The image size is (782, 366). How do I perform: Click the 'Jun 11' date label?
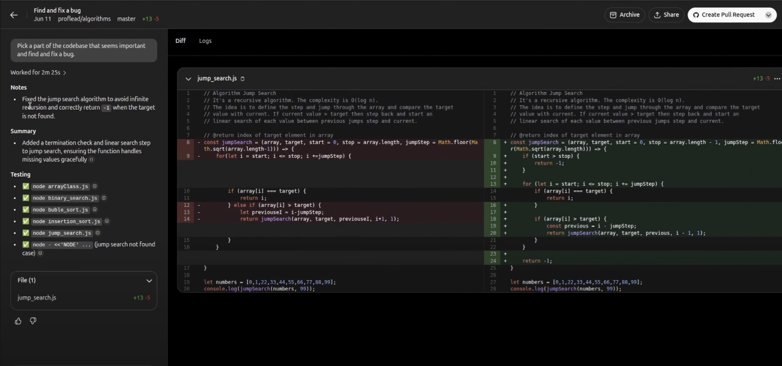pyautogui.click(x=42, y=19)
